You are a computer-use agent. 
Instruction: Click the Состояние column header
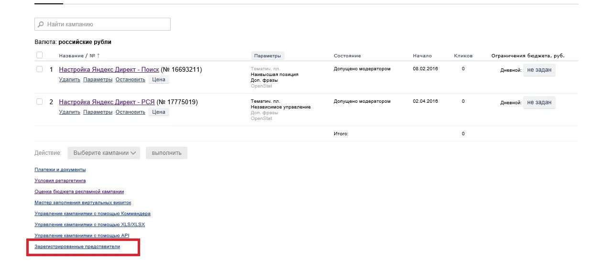347,56
